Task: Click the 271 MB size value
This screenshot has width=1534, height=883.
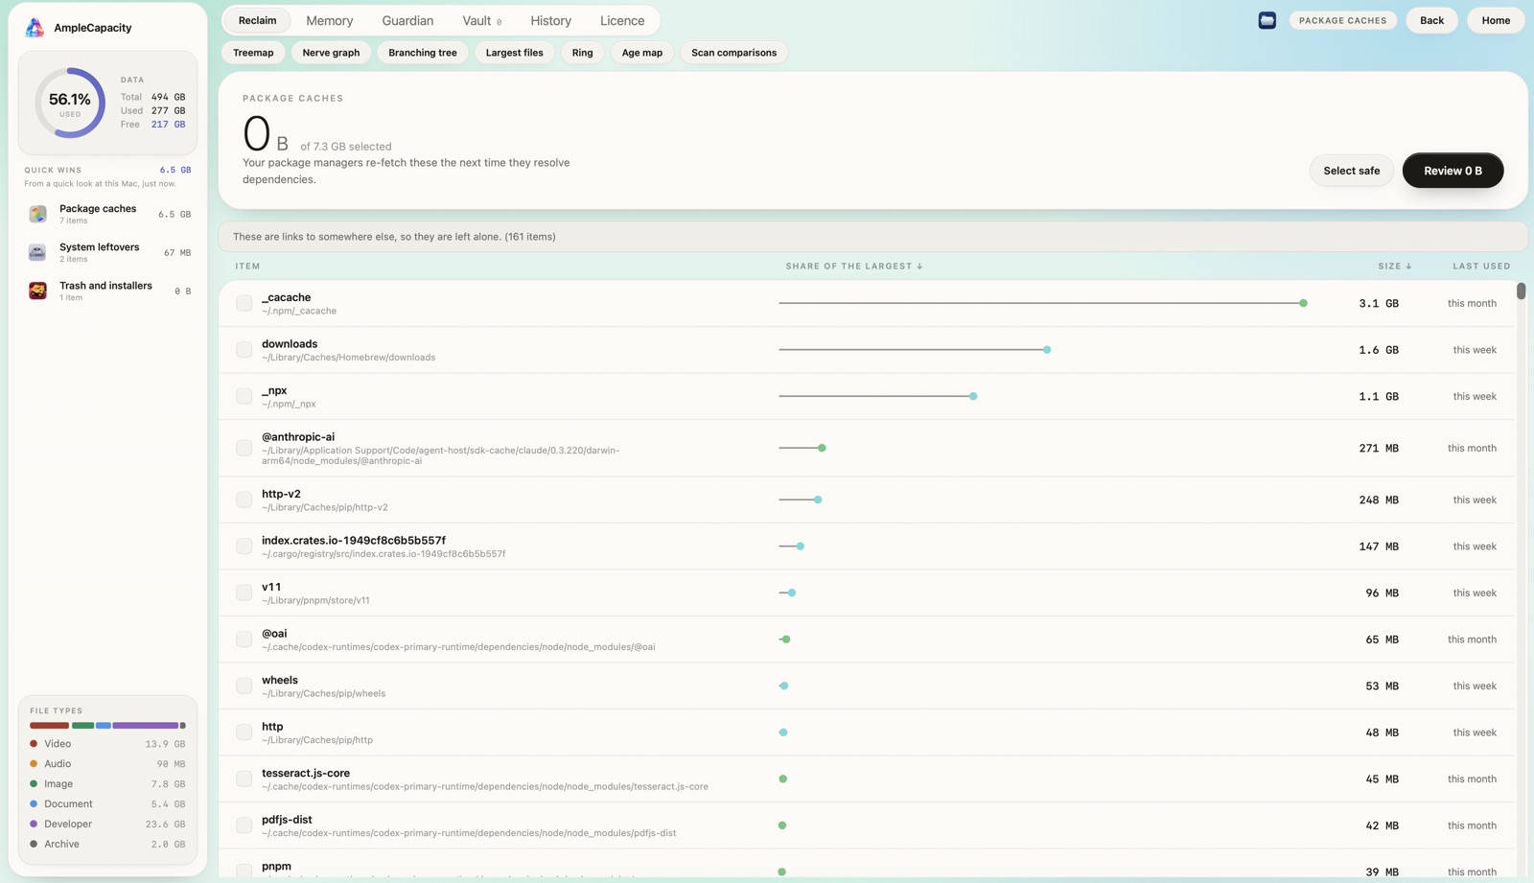Action: point(1379,448)
